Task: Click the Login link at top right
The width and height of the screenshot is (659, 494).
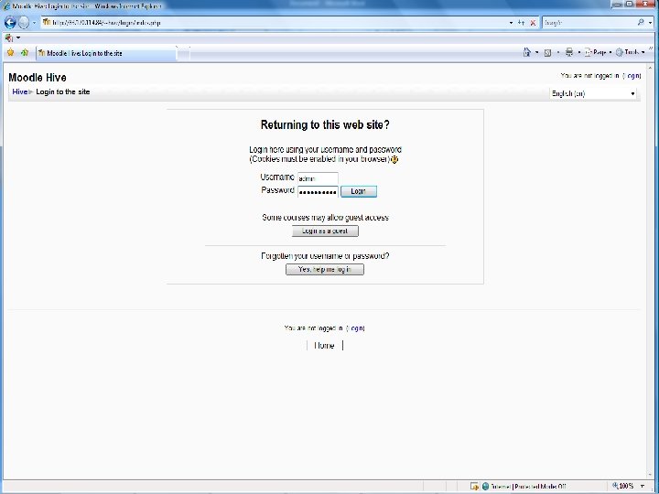Action: click(x=632, y=76)
